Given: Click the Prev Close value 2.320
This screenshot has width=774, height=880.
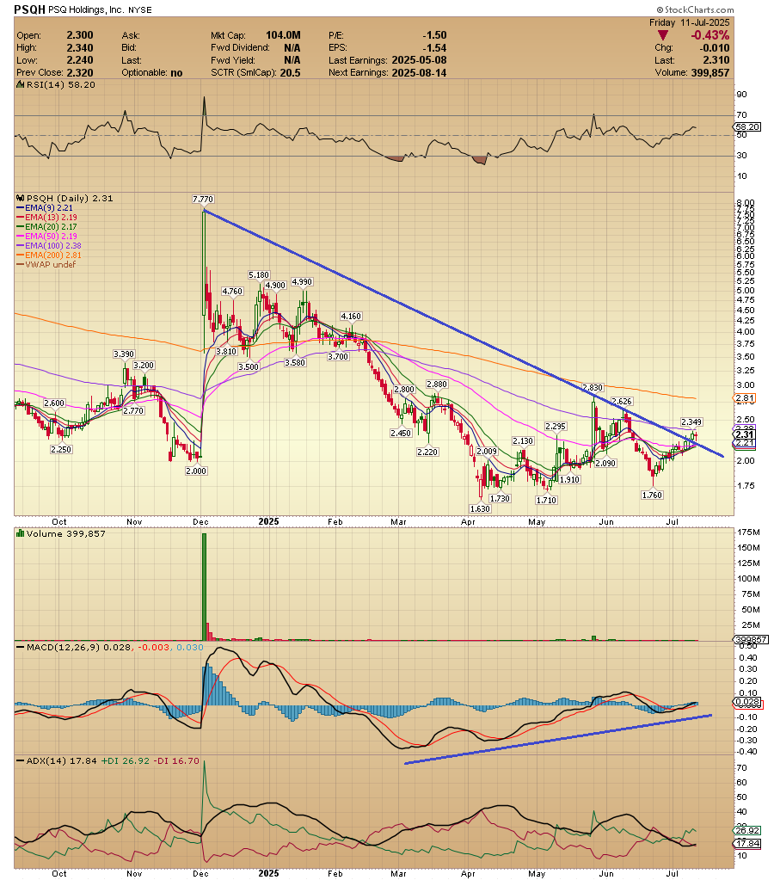Looking at the screenshot, I should coord(80,72).
